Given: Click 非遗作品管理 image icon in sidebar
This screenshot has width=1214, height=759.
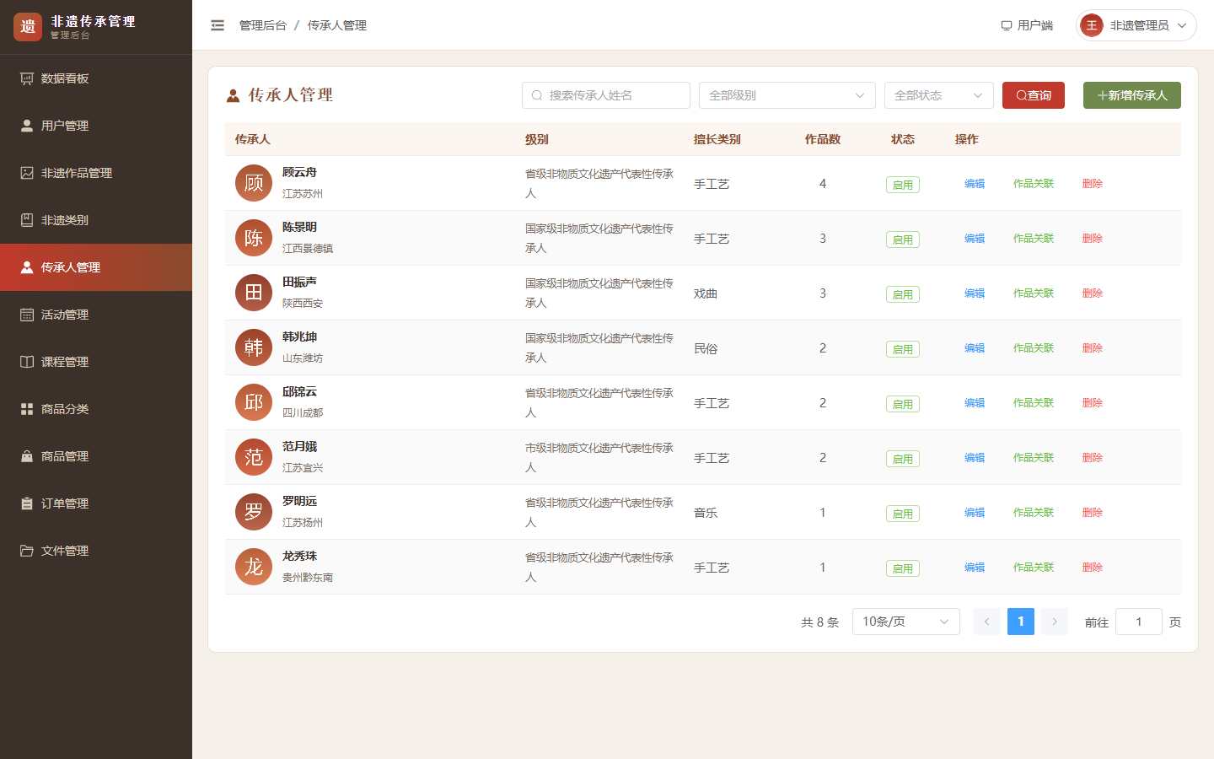Looking at the screenshot, I should [27, 173].
